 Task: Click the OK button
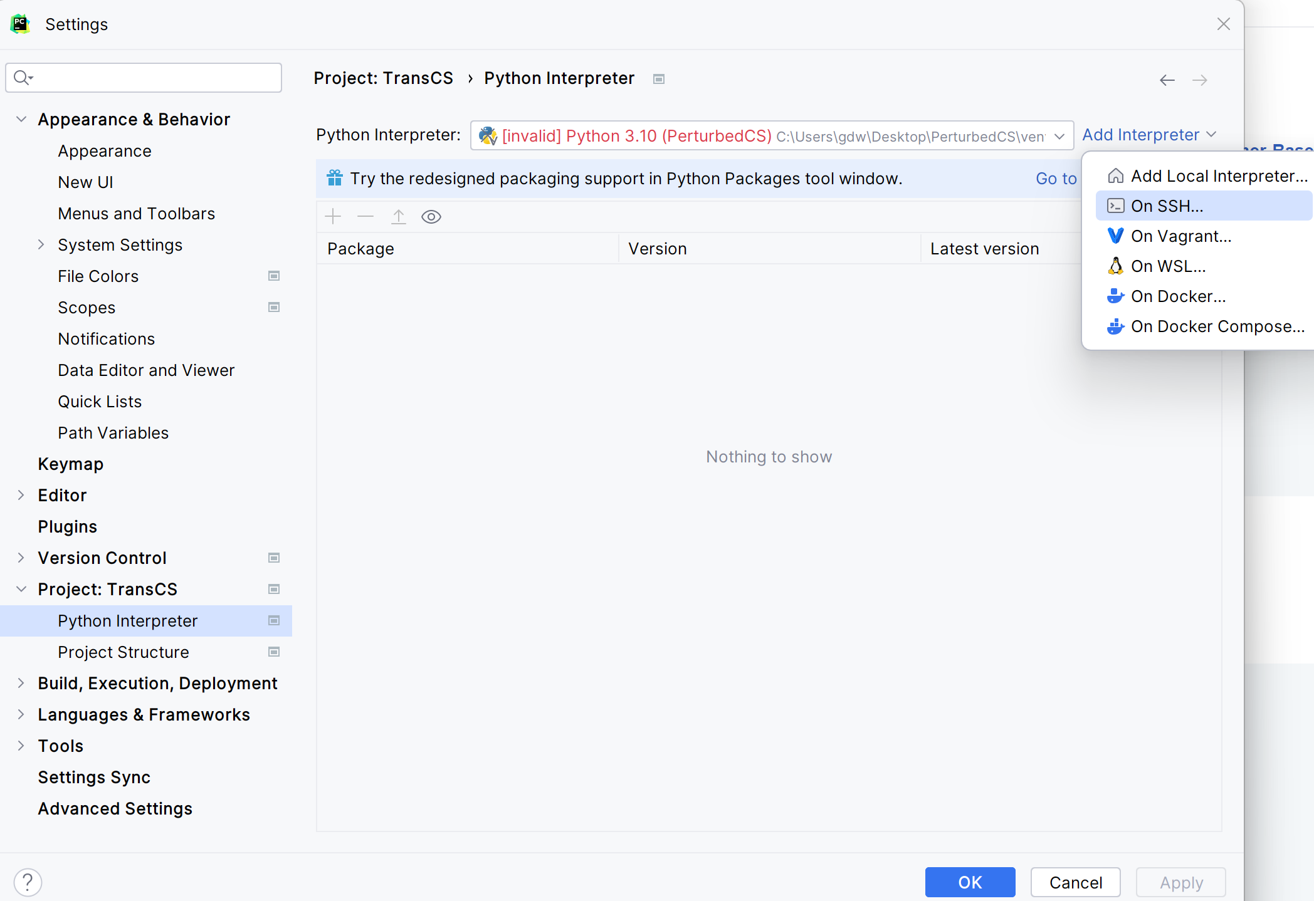pos(970,882)
